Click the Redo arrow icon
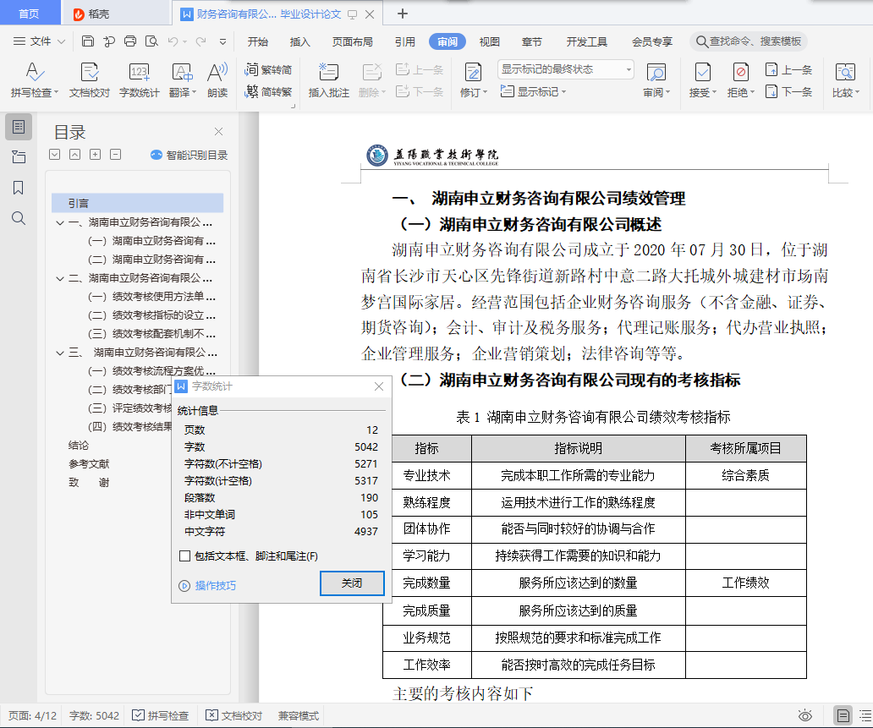873x728 pixels. (x=201, y=41)
